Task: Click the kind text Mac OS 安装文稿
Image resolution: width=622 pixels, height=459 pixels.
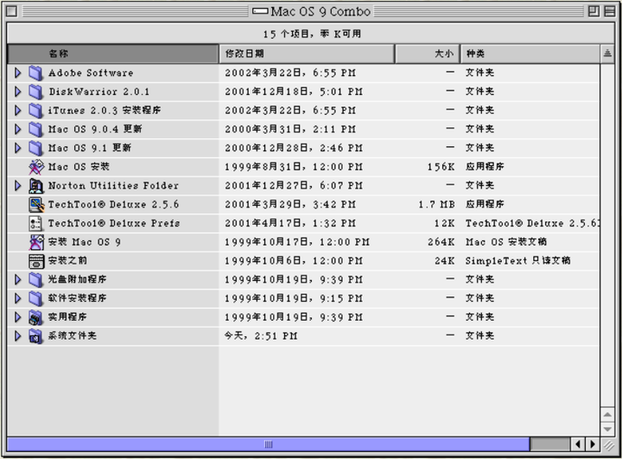Action: coord(506,242)
